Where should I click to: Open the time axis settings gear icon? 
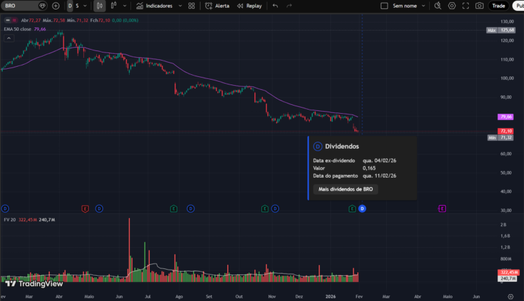(510, 296)
